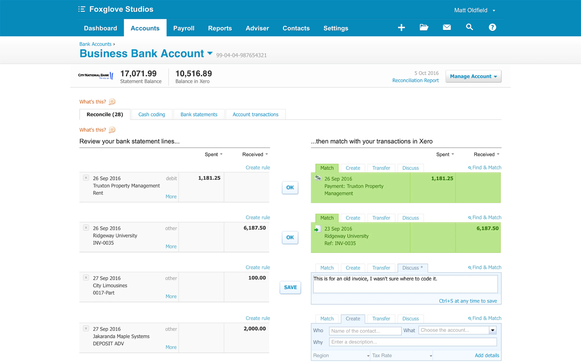Go to the Dashboard menu
The height and width of the screenshot is (363, 581).
pos(101,28)
